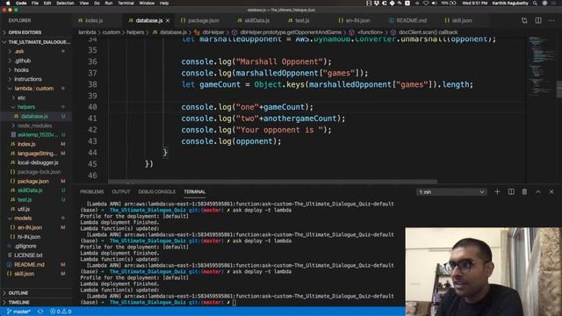The image size is (562, 316).
Task: Expand the instructions folder
Action: point(36,79)
